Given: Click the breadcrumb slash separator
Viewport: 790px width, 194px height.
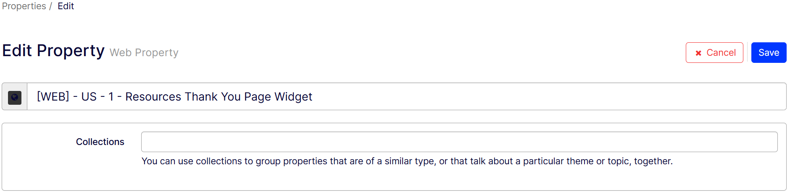Looking at the screenshot, I should pyautogui.click(x=50, y=6).
